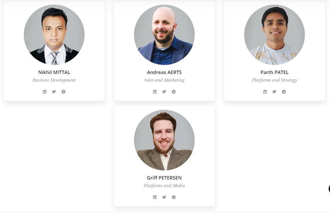Click Griff PETERSEN's profile photo
The width and height of the screenshot is (330, 213).
(164, 140)
